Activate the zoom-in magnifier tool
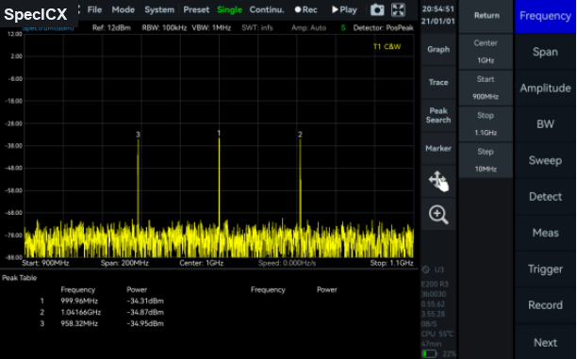577x359 pixels. click(x=438, y=215)
